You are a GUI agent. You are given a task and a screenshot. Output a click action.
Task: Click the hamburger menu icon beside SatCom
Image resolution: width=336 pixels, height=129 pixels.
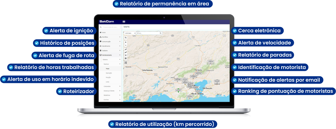point(124,22)
